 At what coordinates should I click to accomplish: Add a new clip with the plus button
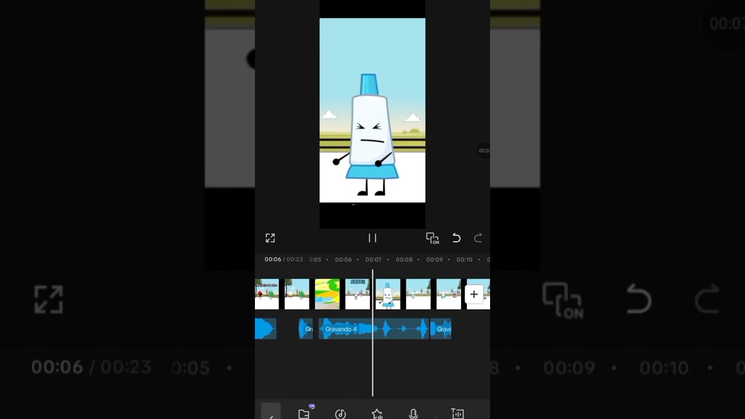474,294
